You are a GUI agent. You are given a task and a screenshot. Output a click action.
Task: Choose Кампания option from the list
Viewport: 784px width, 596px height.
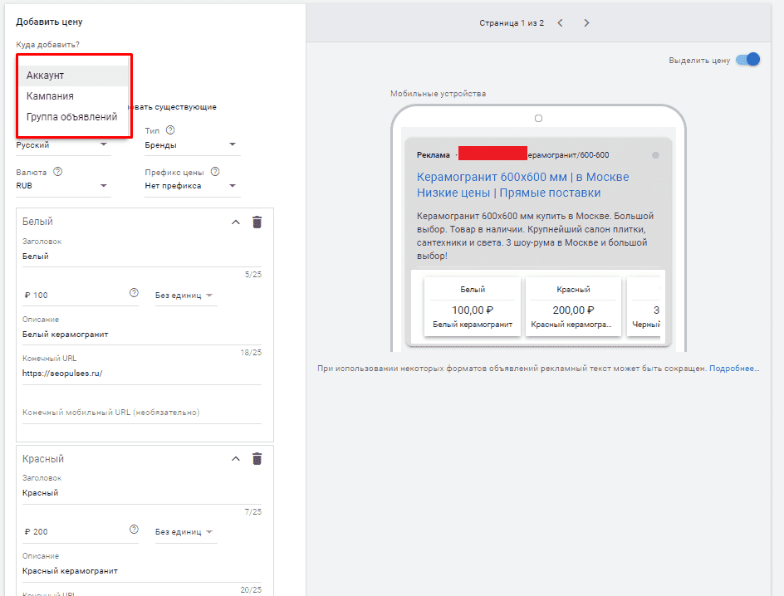(x=73, y=96)
